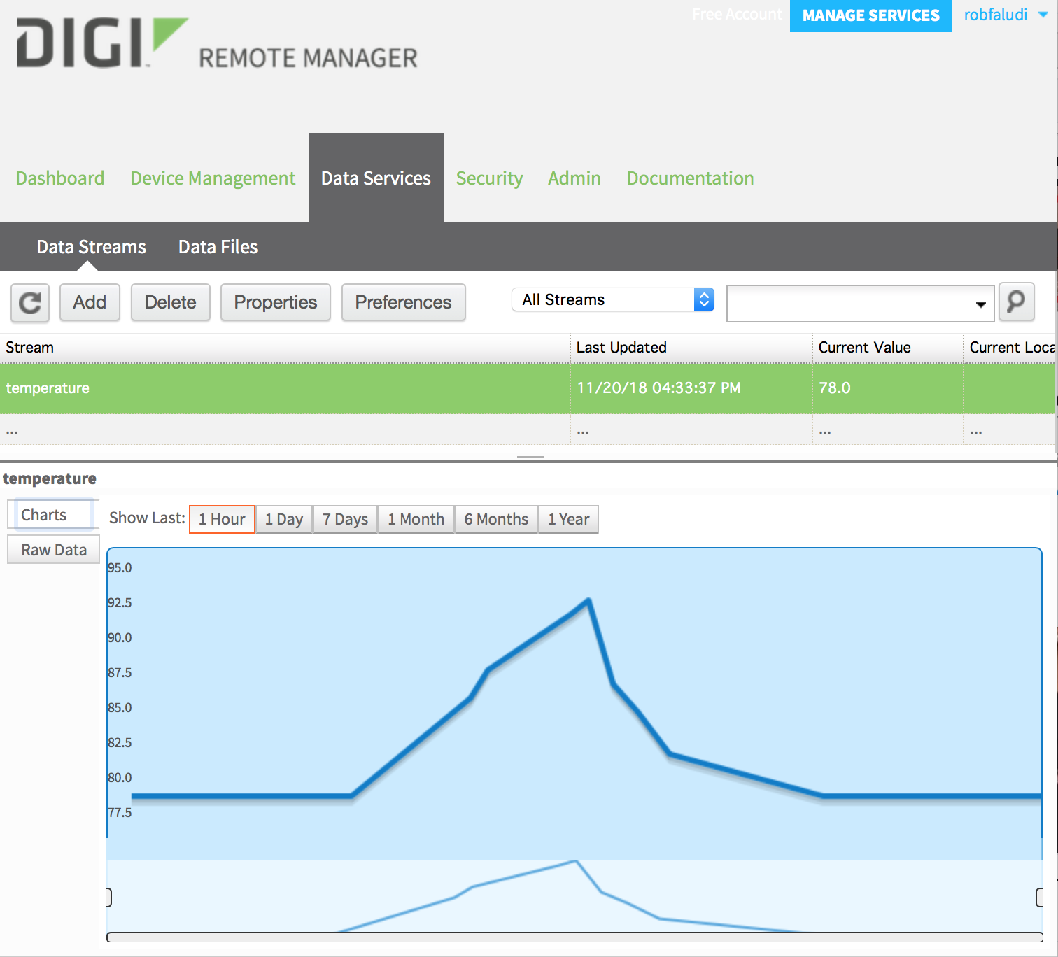This screenshot has height=957, width=1058.
Task: Sort by the Last Updated column header
Action: [x=691, y=348]
